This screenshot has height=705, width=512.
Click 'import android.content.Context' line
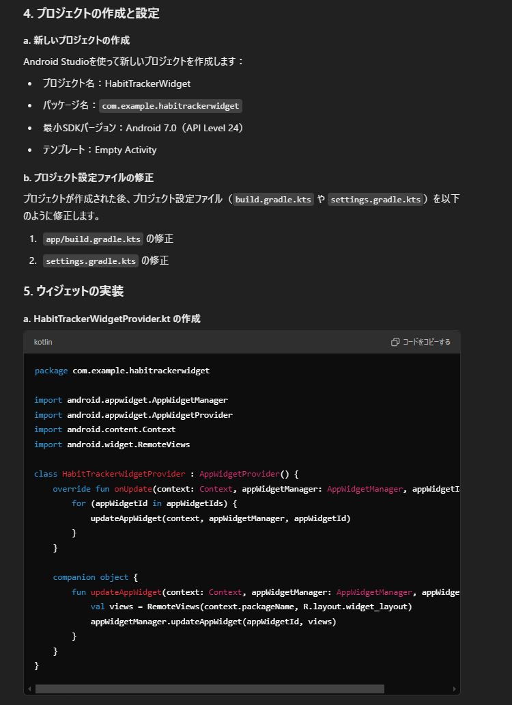click(x=105, y=429)
